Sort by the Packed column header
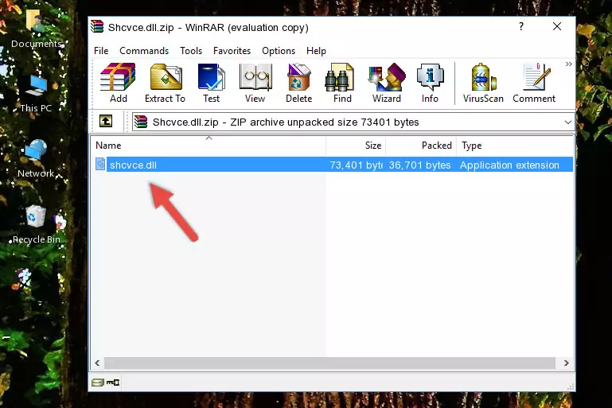The height and width of the screenshot is (408, 612). [421, 146]
